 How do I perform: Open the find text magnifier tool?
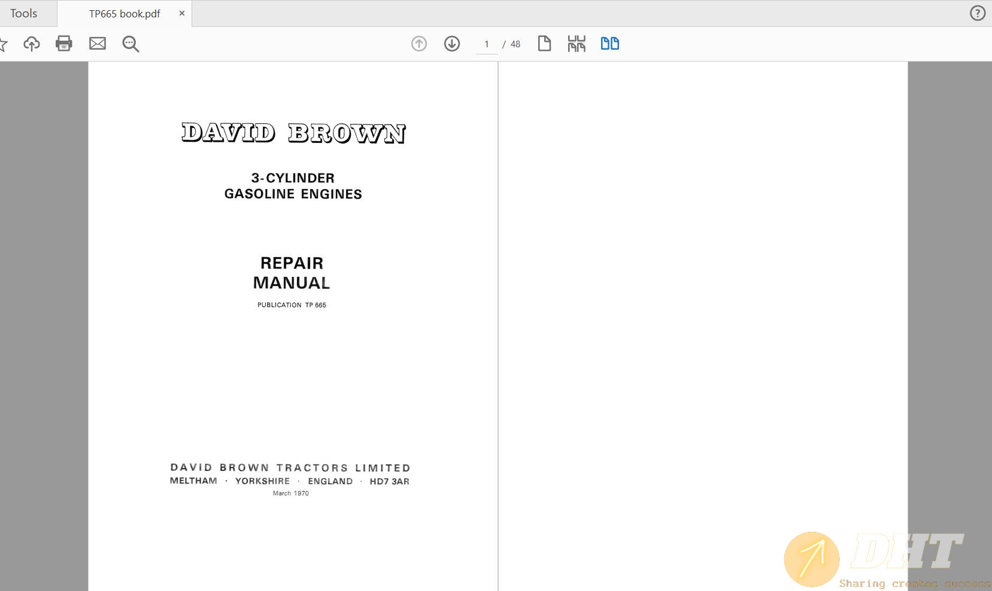point(131,44)
